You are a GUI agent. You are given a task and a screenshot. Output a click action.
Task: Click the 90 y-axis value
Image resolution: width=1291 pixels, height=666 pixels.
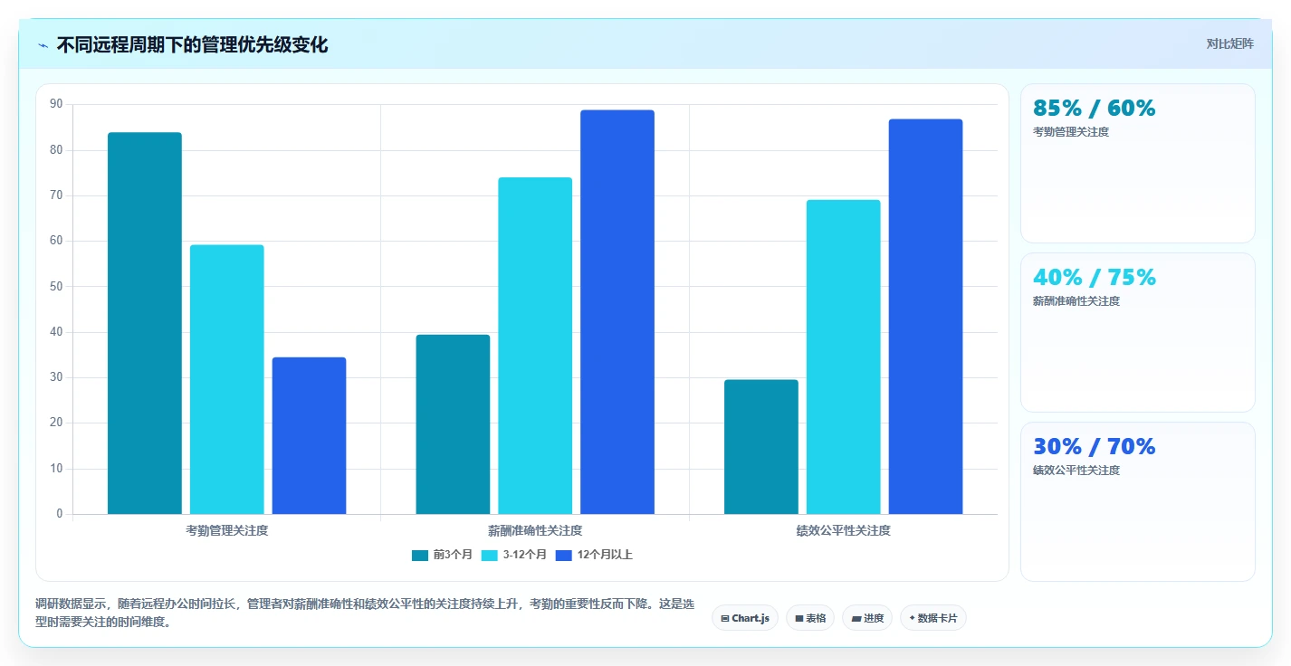pos(56,105)
